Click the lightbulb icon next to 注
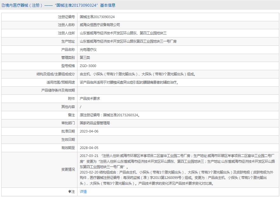The image size is (280, 197). point(70,192)
